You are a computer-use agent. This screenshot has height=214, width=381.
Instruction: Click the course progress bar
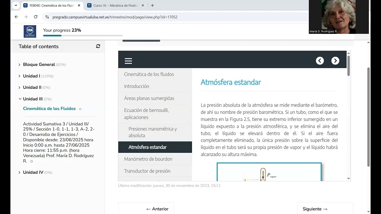[83, 36]
